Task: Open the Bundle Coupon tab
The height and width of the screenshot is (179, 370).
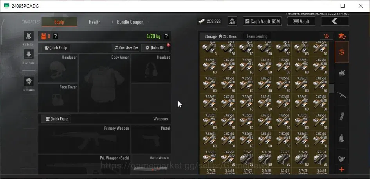Action: 130,22
